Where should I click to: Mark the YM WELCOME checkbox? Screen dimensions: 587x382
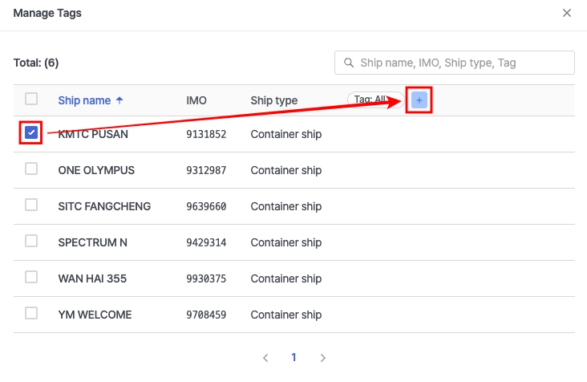pyautogui.click(x=31, y=313)
